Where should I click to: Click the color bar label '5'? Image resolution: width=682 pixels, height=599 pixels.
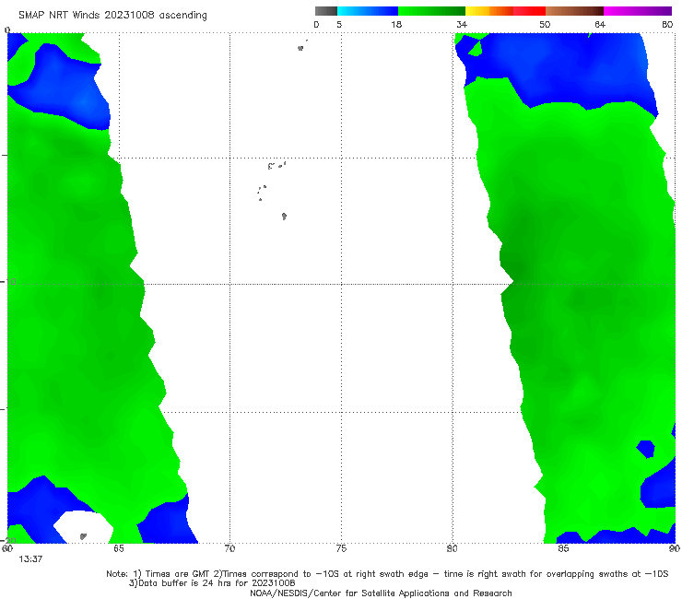(339, 24)
